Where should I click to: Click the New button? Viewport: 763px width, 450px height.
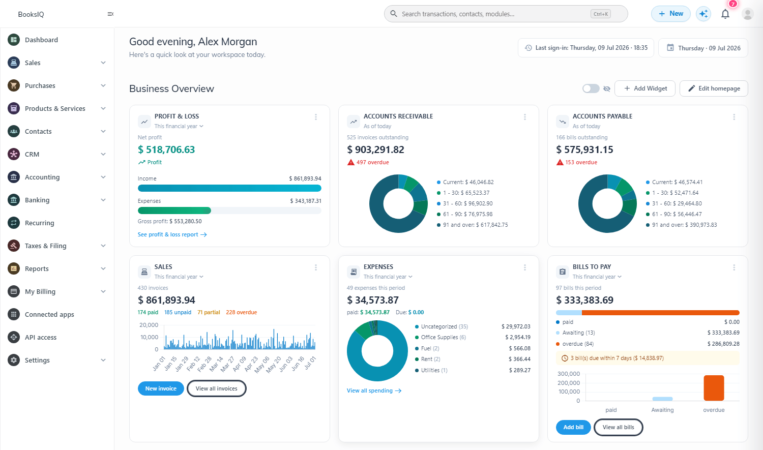(x=671, y=14)
